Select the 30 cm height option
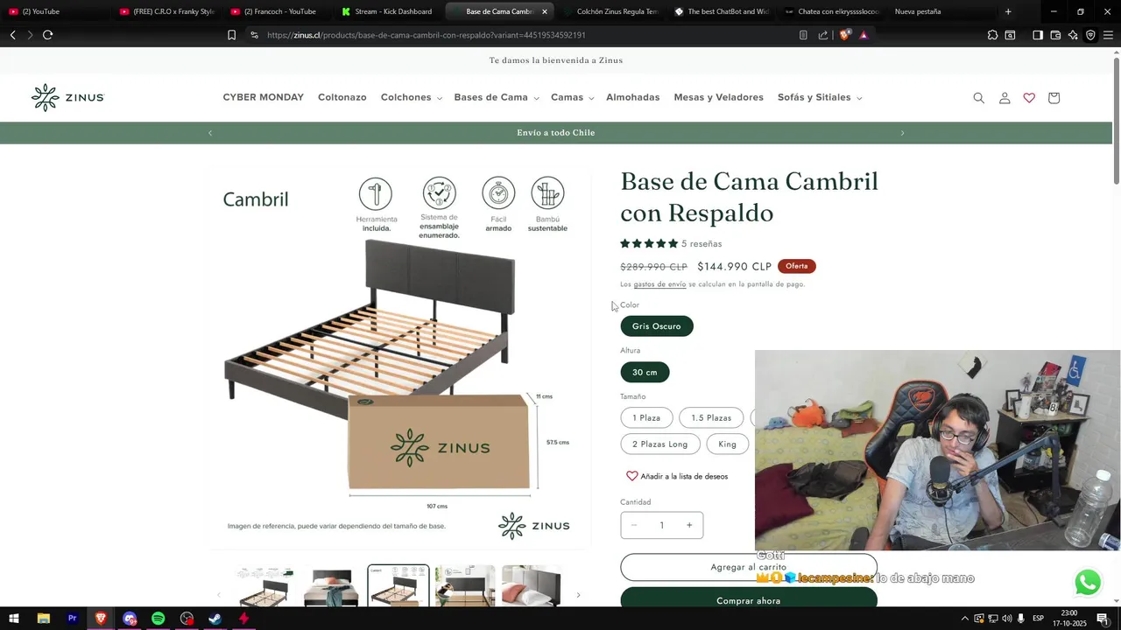The height and width of the screenshot is (630, 1121). tap(645, 373)
